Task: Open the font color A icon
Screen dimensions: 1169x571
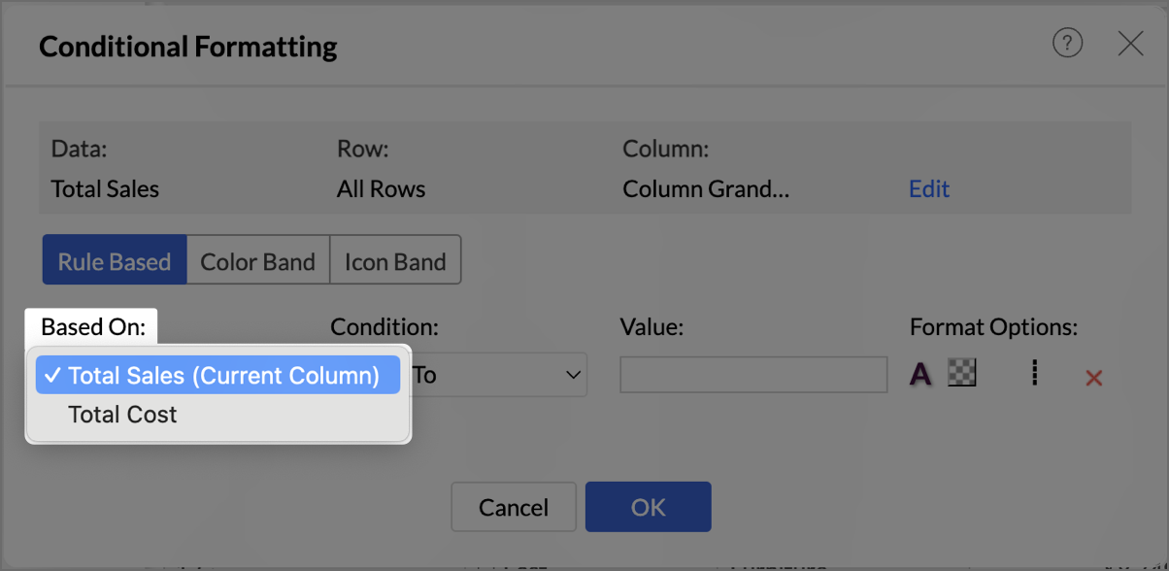Action: (x=920, y=375)
